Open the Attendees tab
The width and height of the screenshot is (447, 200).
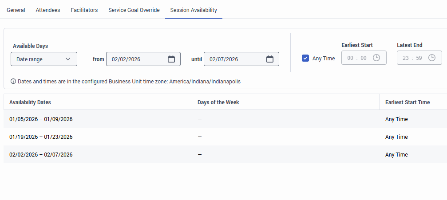point(48,10)
